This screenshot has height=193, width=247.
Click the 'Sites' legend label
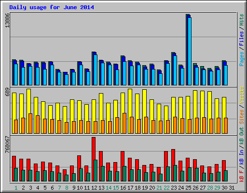[x=241, y=117]
